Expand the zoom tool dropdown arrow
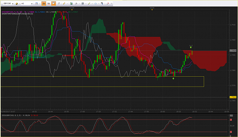Screen dimensions: 238x137 tap(79, 4)
